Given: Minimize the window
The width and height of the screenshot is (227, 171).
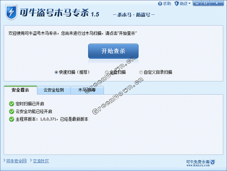Looking at the screenshot, I should pyautogui.click(x=197, y=3).
